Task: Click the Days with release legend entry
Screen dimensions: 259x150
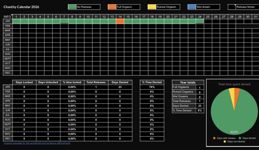Action: pyautogui.click(x=224, y=138)
